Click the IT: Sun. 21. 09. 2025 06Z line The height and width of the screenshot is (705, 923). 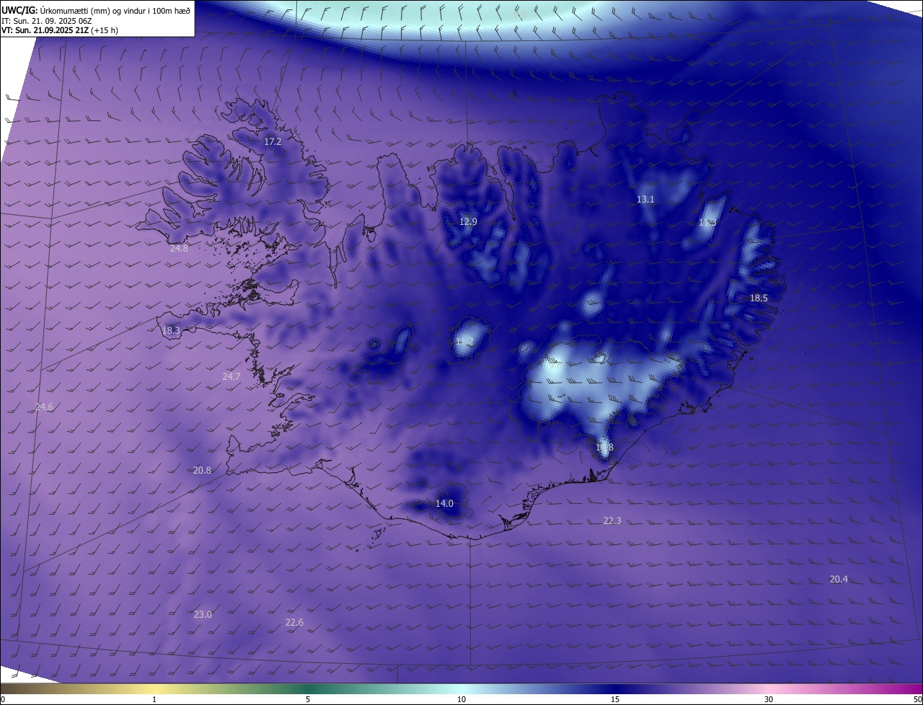coord(47,21)
